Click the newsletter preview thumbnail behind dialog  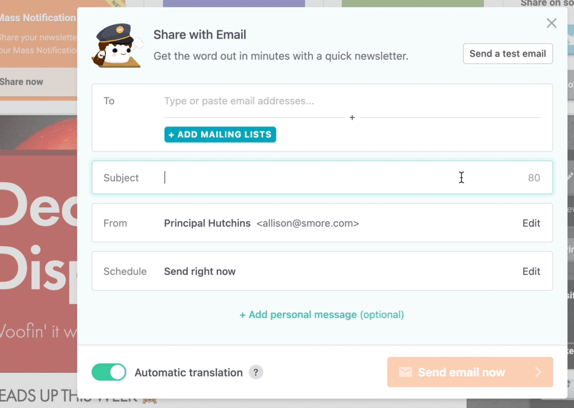pos(39,244)
